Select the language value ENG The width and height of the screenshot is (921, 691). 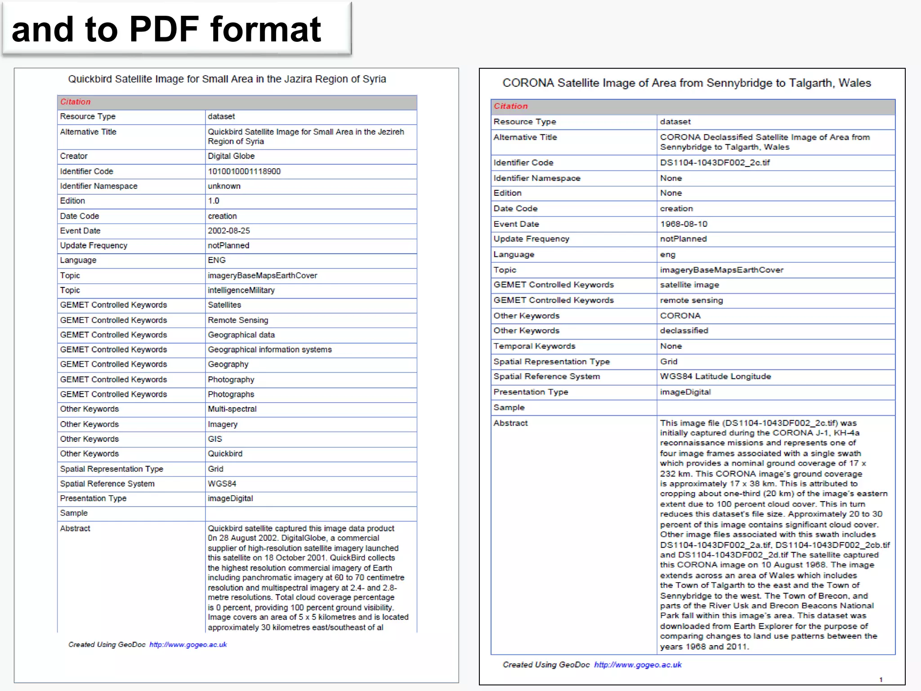217,260
